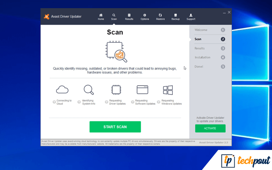Open the Home tab icon
This screenshot has height=170, width=272.
(101, 15)
